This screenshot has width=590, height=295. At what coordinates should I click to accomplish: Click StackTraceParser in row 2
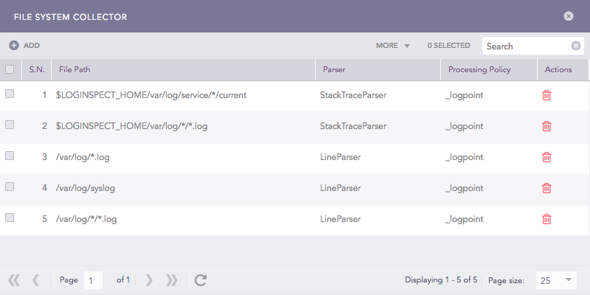[353, 126]
